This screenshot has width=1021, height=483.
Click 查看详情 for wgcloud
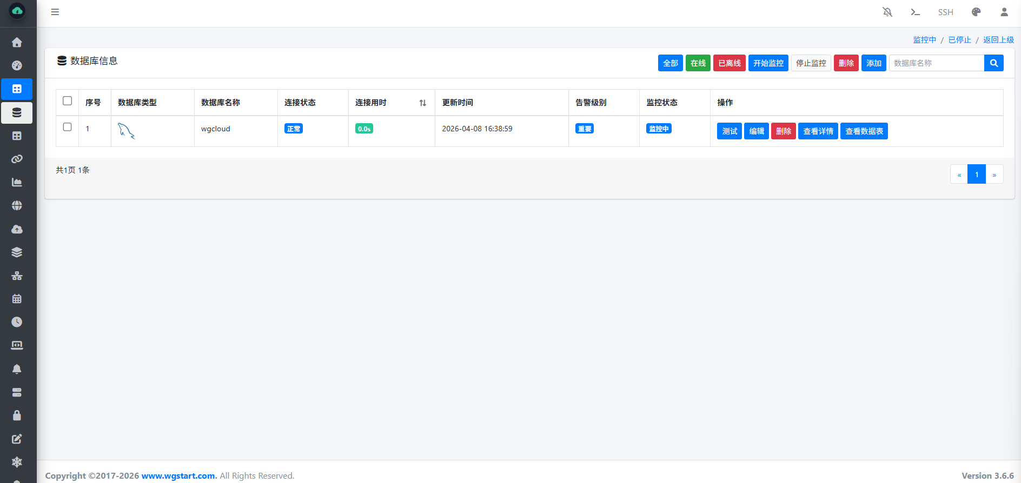click(818, 131)
